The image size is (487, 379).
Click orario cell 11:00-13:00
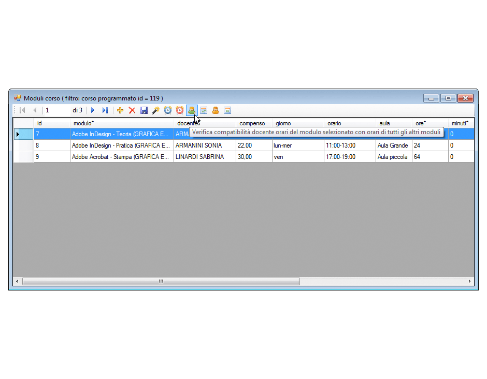tap(350, 145)
